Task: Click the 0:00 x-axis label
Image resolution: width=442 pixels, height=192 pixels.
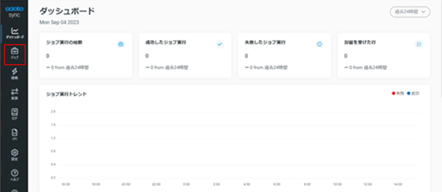Action: point(186,185)
